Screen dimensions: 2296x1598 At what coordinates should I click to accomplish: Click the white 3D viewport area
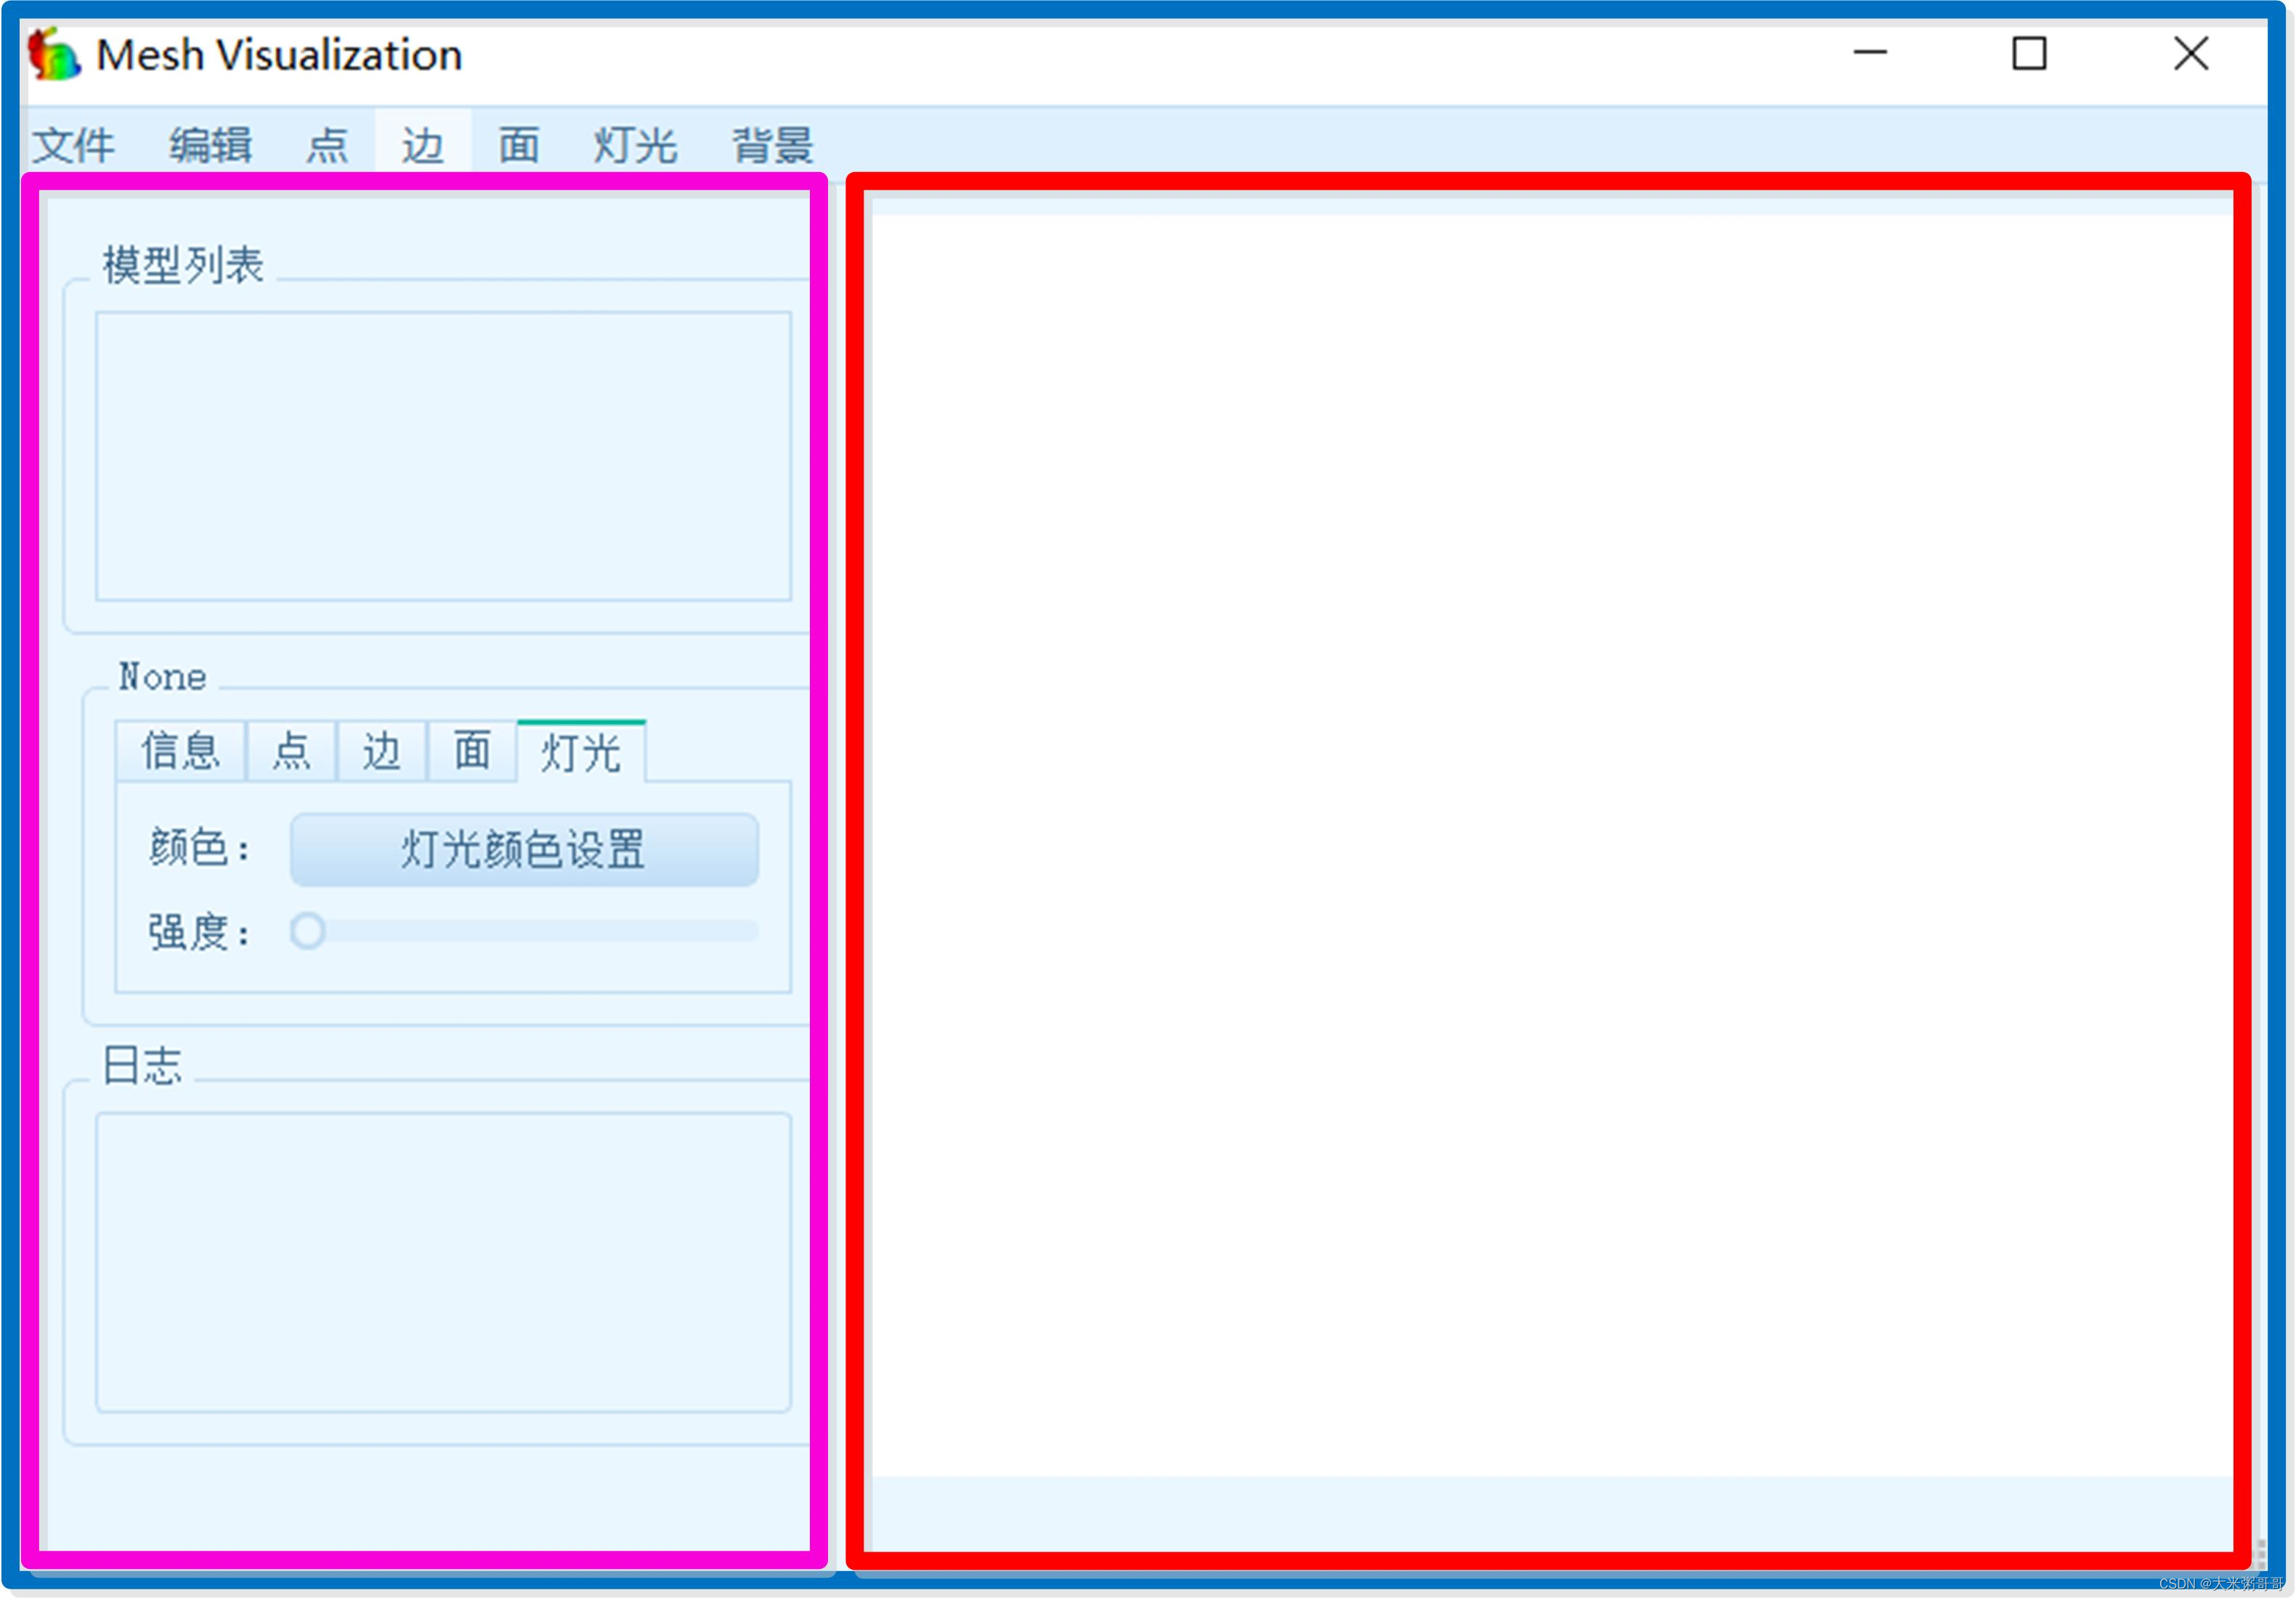point(1551,844)
